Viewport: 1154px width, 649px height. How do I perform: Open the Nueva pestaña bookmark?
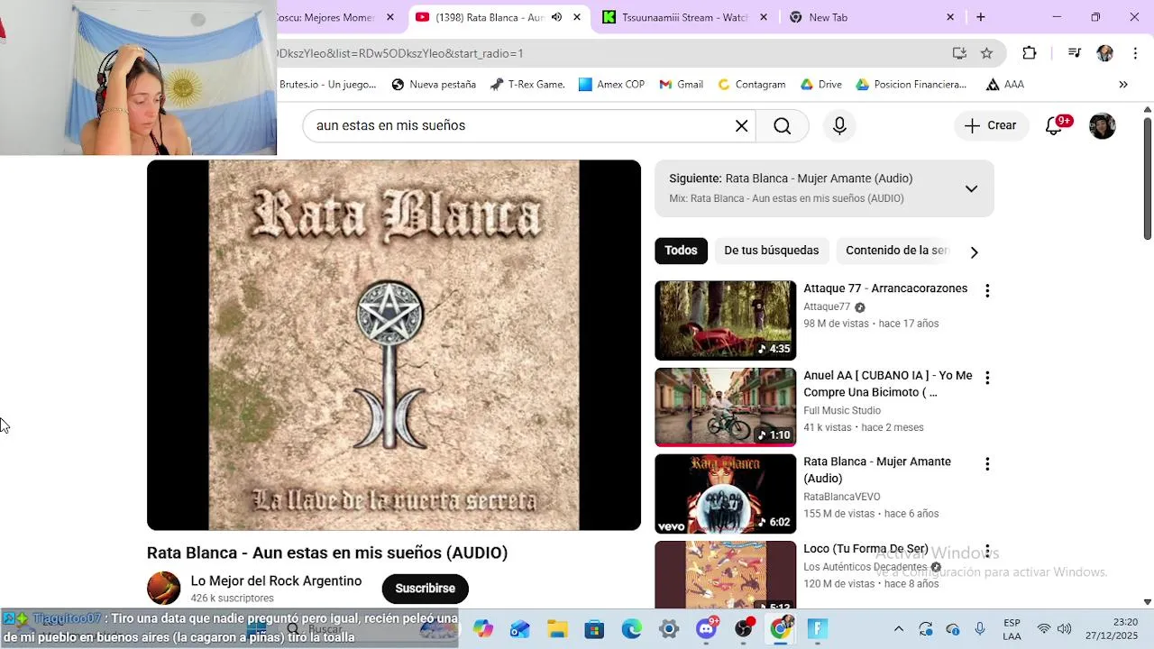pos(434,85)
